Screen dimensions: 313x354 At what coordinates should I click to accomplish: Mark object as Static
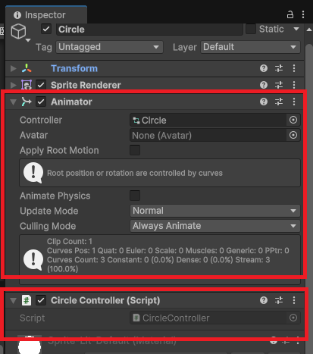tap(251, 29)
